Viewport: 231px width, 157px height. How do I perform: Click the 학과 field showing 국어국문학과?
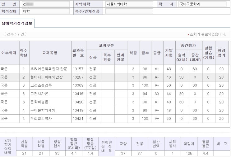click(202, 4)
